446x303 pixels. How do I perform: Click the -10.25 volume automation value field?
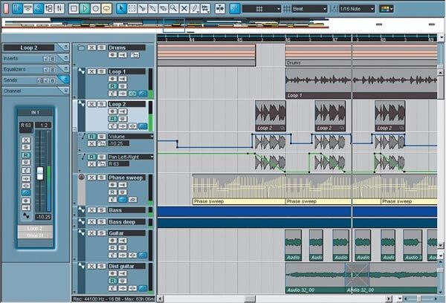[119, 144]
